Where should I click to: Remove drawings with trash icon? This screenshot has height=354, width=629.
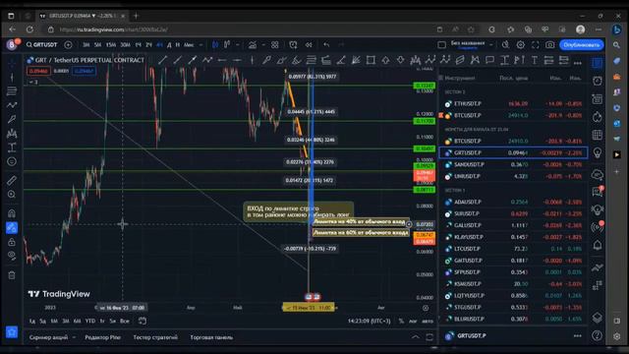point(12,275)
